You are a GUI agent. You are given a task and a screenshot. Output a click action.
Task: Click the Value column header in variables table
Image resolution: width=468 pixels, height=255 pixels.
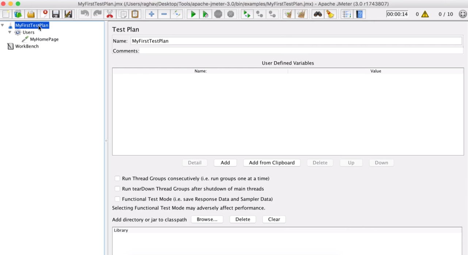(x=376, y=71)
